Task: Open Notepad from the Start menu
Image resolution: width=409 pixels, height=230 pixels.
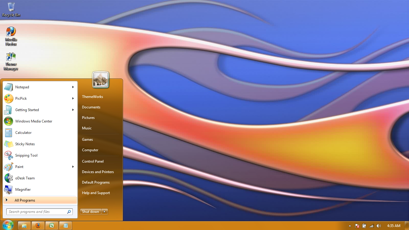Action: point(22,87)
